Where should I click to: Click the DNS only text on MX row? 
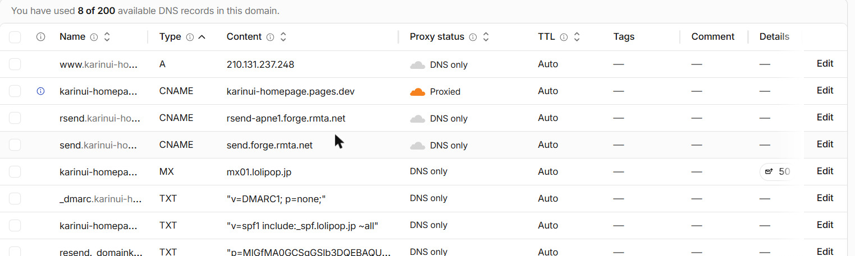(428, 172)
